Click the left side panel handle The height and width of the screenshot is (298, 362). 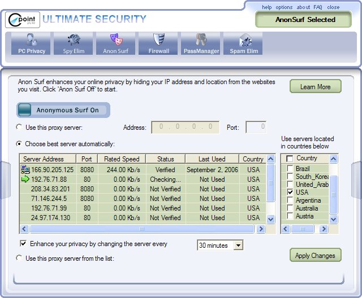pyautogui.click(x=5, y=180)
